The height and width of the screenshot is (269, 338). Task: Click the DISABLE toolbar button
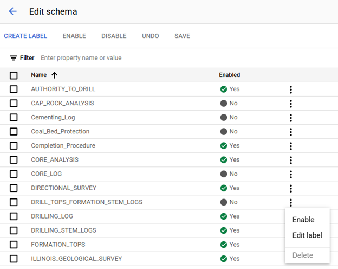click(114, 36)
